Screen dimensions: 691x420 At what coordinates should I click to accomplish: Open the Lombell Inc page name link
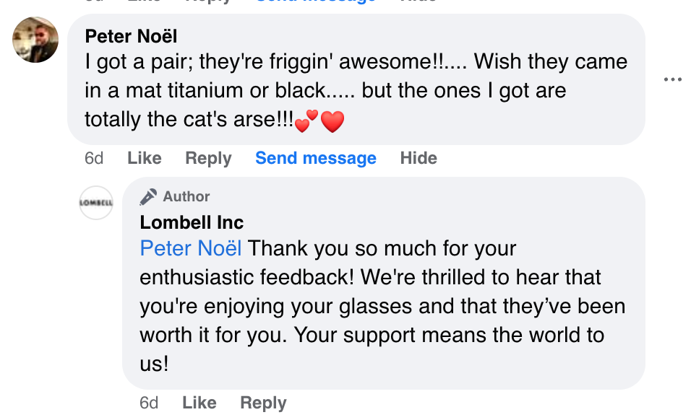click(x=192, y=222)
